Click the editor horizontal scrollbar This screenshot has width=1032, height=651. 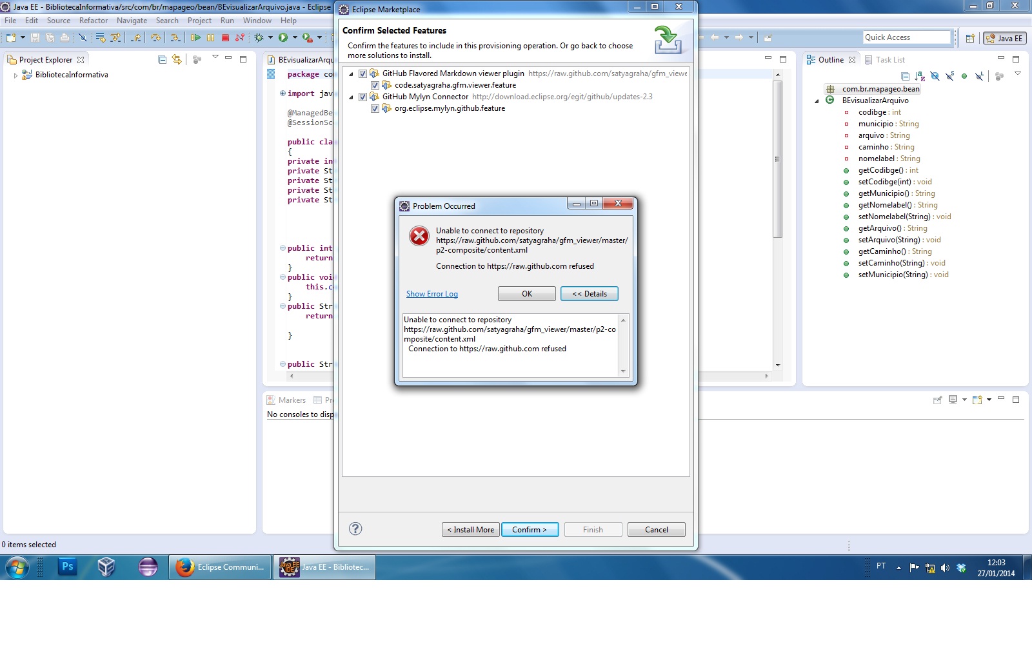(x=529, y=375)
